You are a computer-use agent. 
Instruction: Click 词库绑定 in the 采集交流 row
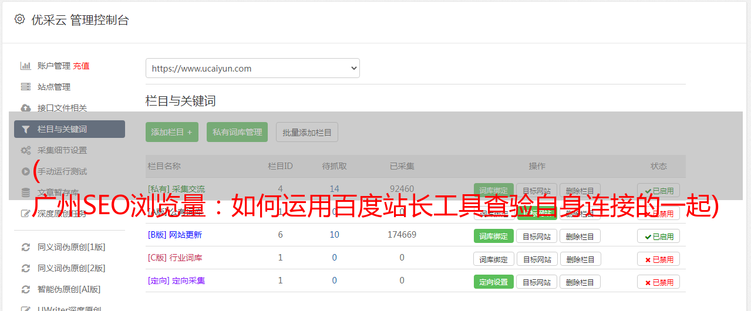[x=494, y=190]
